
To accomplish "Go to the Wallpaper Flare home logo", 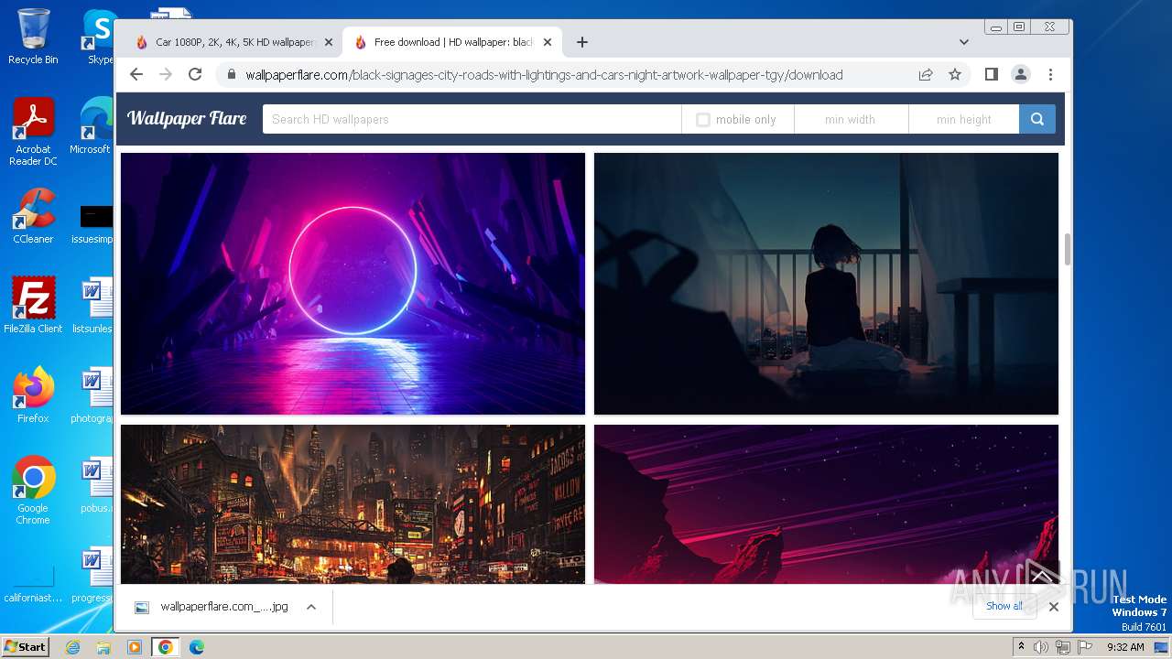I will pyautogui.click(x=187, y=118).
